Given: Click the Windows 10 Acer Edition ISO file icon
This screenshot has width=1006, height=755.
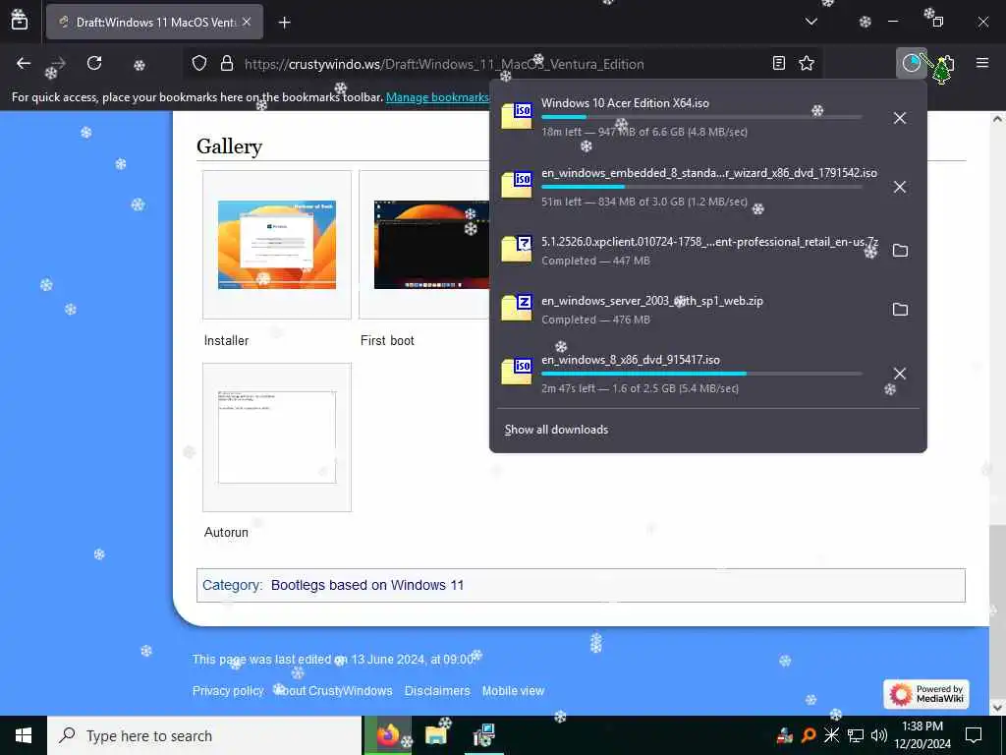Looking at the screenshot, I should 517,116.
